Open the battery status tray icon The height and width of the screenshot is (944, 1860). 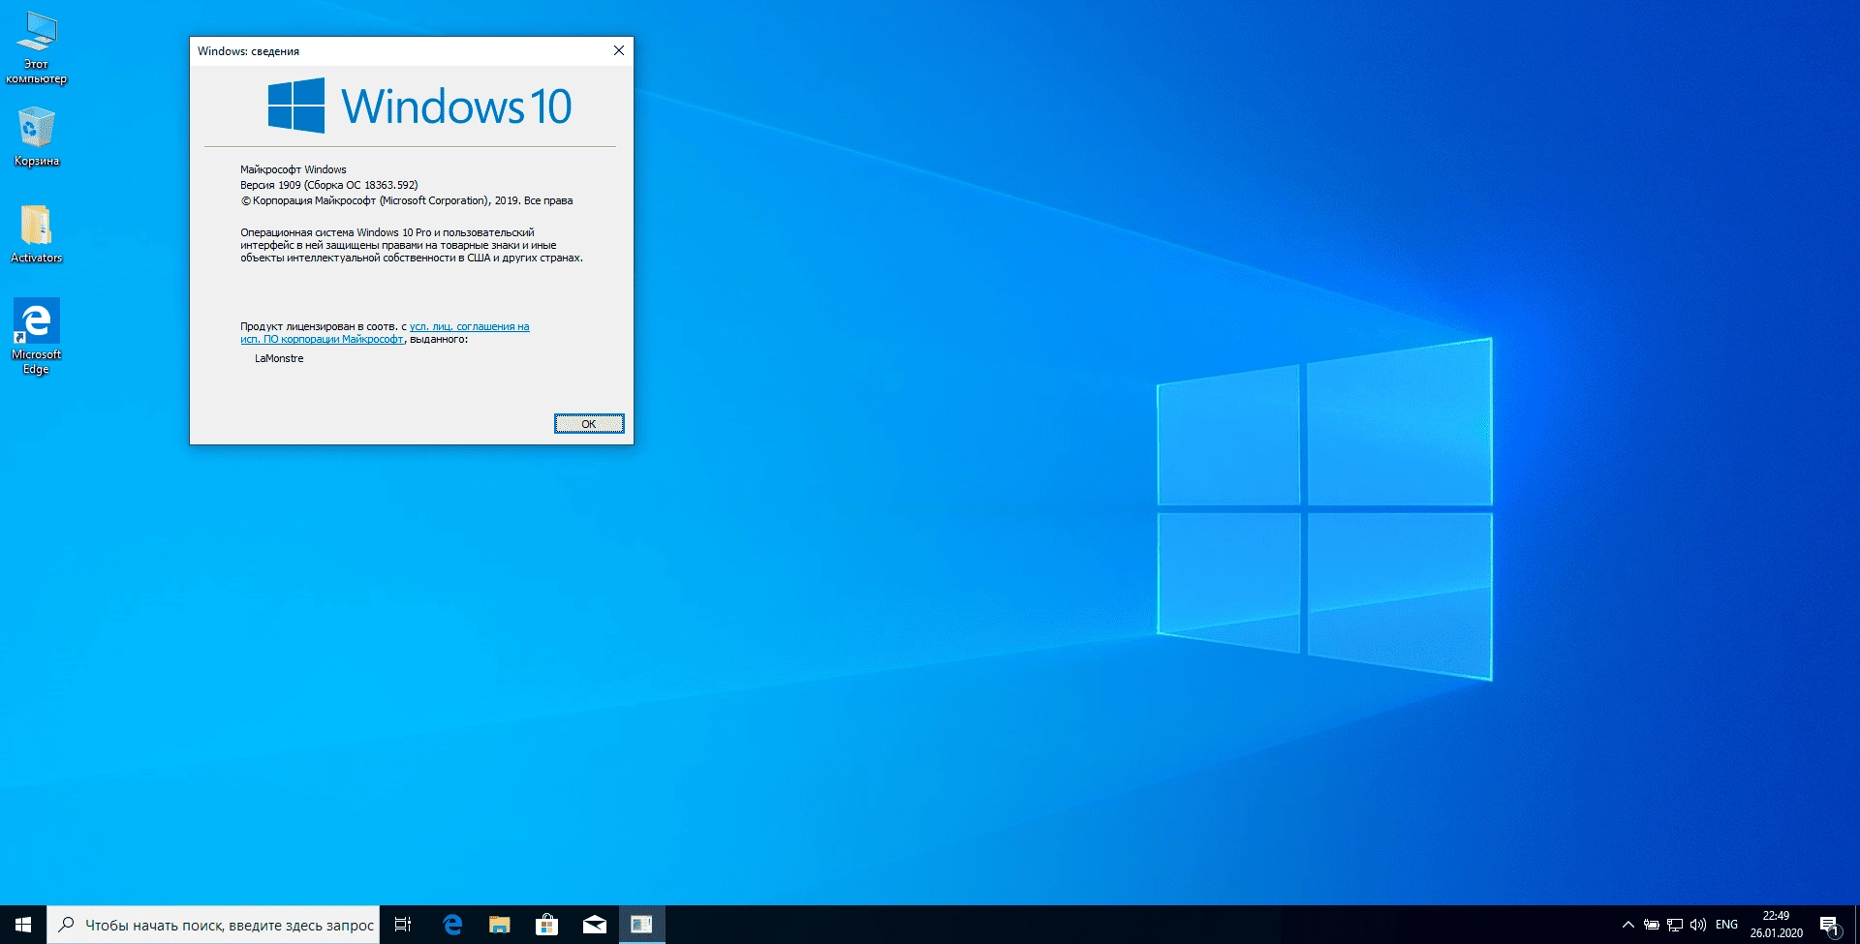pyautogui.click(x=1652, y=925)
